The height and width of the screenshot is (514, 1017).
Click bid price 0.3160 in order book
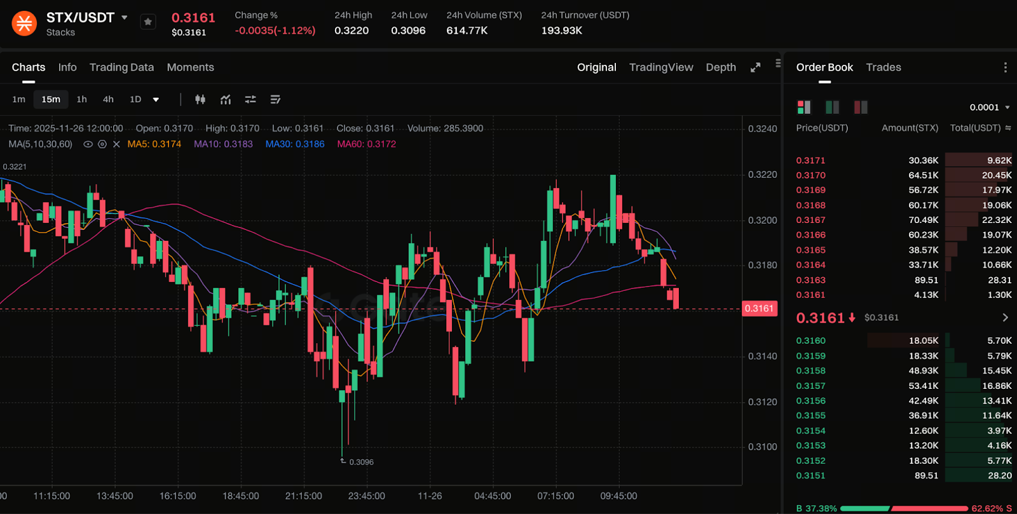pos(811,341)
